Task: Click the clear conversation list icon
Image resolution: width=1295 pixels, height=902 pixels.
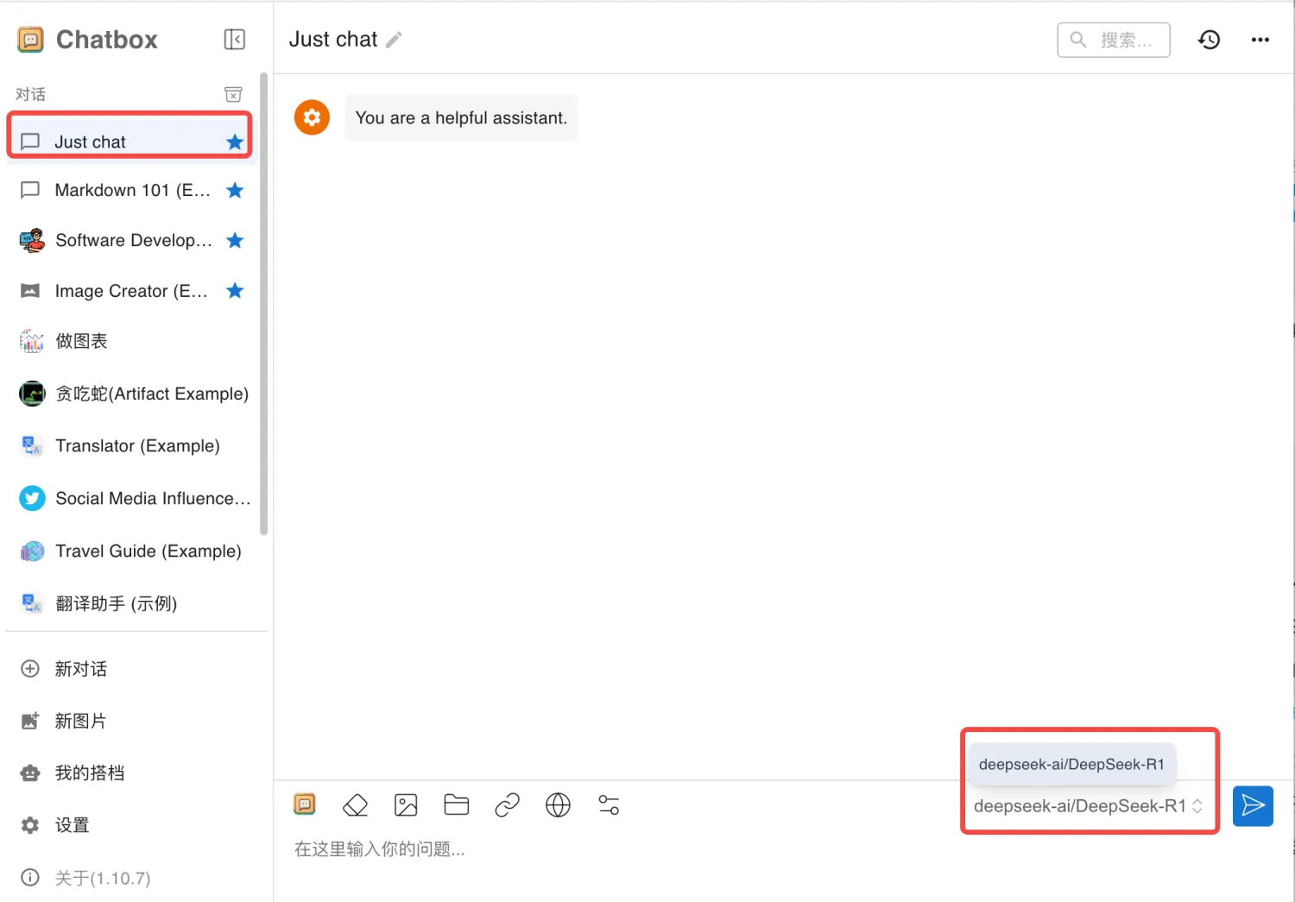Action: click(233, 94)
